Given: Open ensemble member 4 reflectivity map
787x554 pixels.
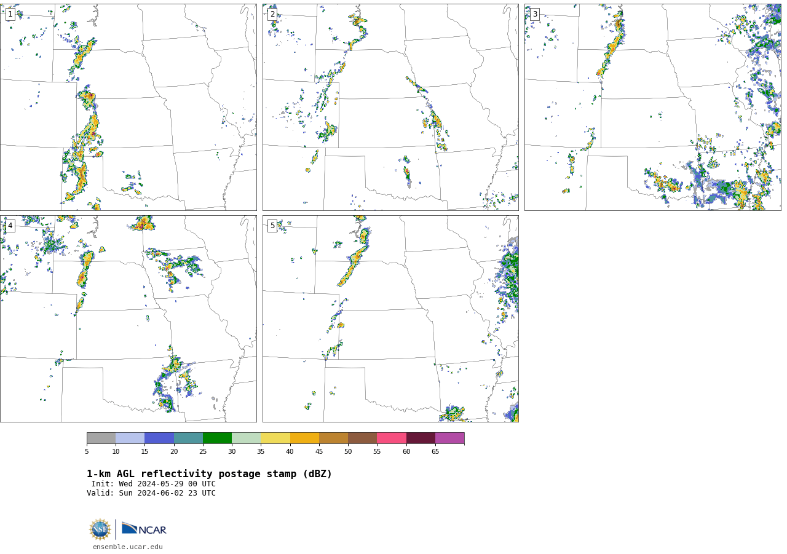Looking at the screenshot, I should tap(128, 319).
